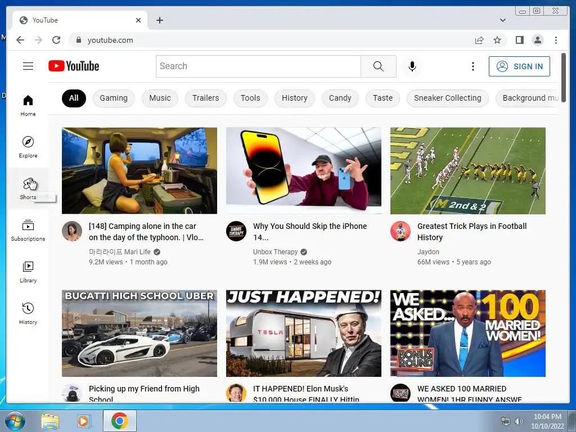Open the Windows Start button

[15, 421]
